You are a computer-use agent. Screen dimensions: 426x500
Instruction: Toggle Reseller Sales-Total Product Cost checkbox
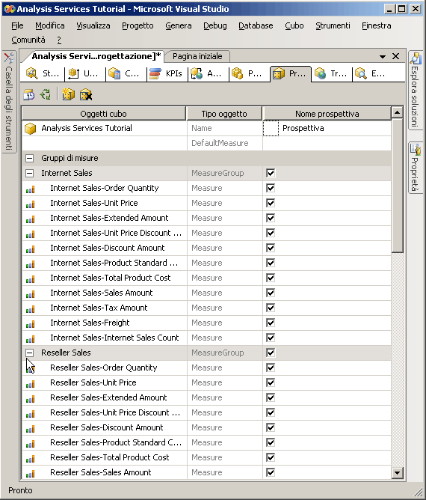pyautogui.click(x=271, y=457)
